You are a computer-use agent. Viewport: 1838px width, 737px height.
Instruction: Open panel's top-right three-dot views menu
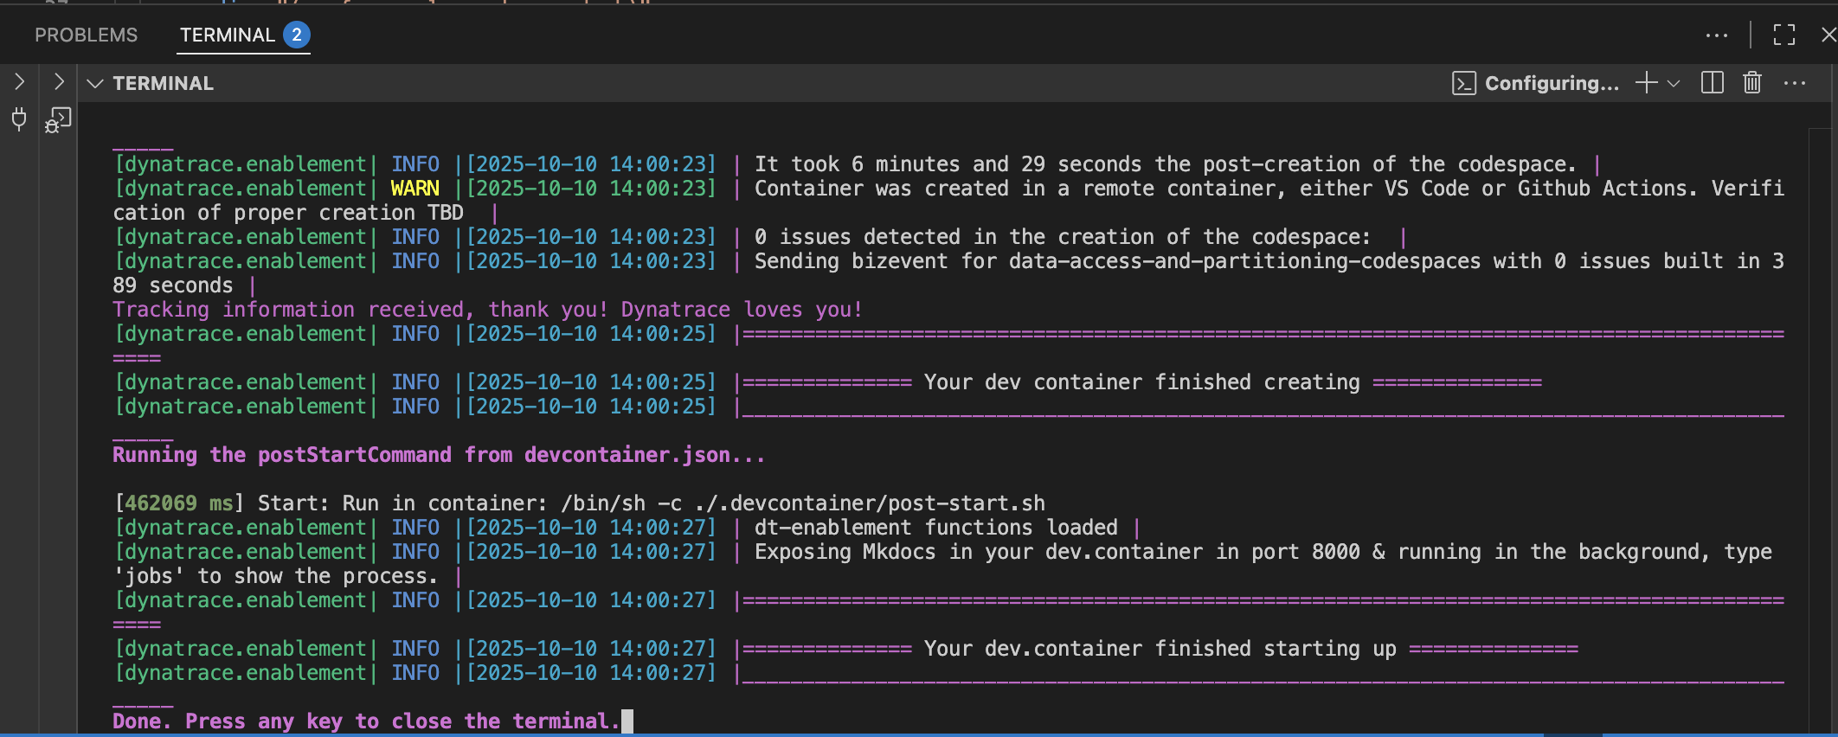point(1717,35)
